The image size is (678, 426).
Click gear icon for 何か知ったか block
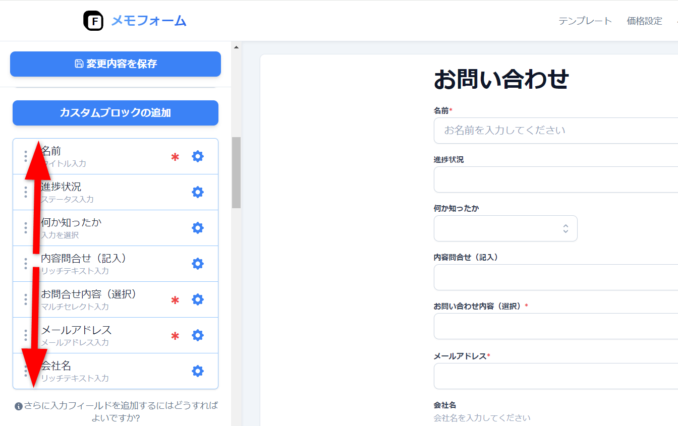(x=198, y=228)
